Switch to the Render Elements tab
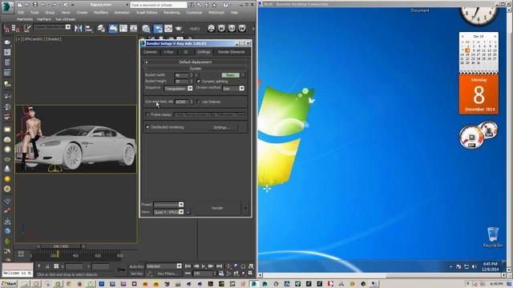The image size is (513, 288). 231,52
